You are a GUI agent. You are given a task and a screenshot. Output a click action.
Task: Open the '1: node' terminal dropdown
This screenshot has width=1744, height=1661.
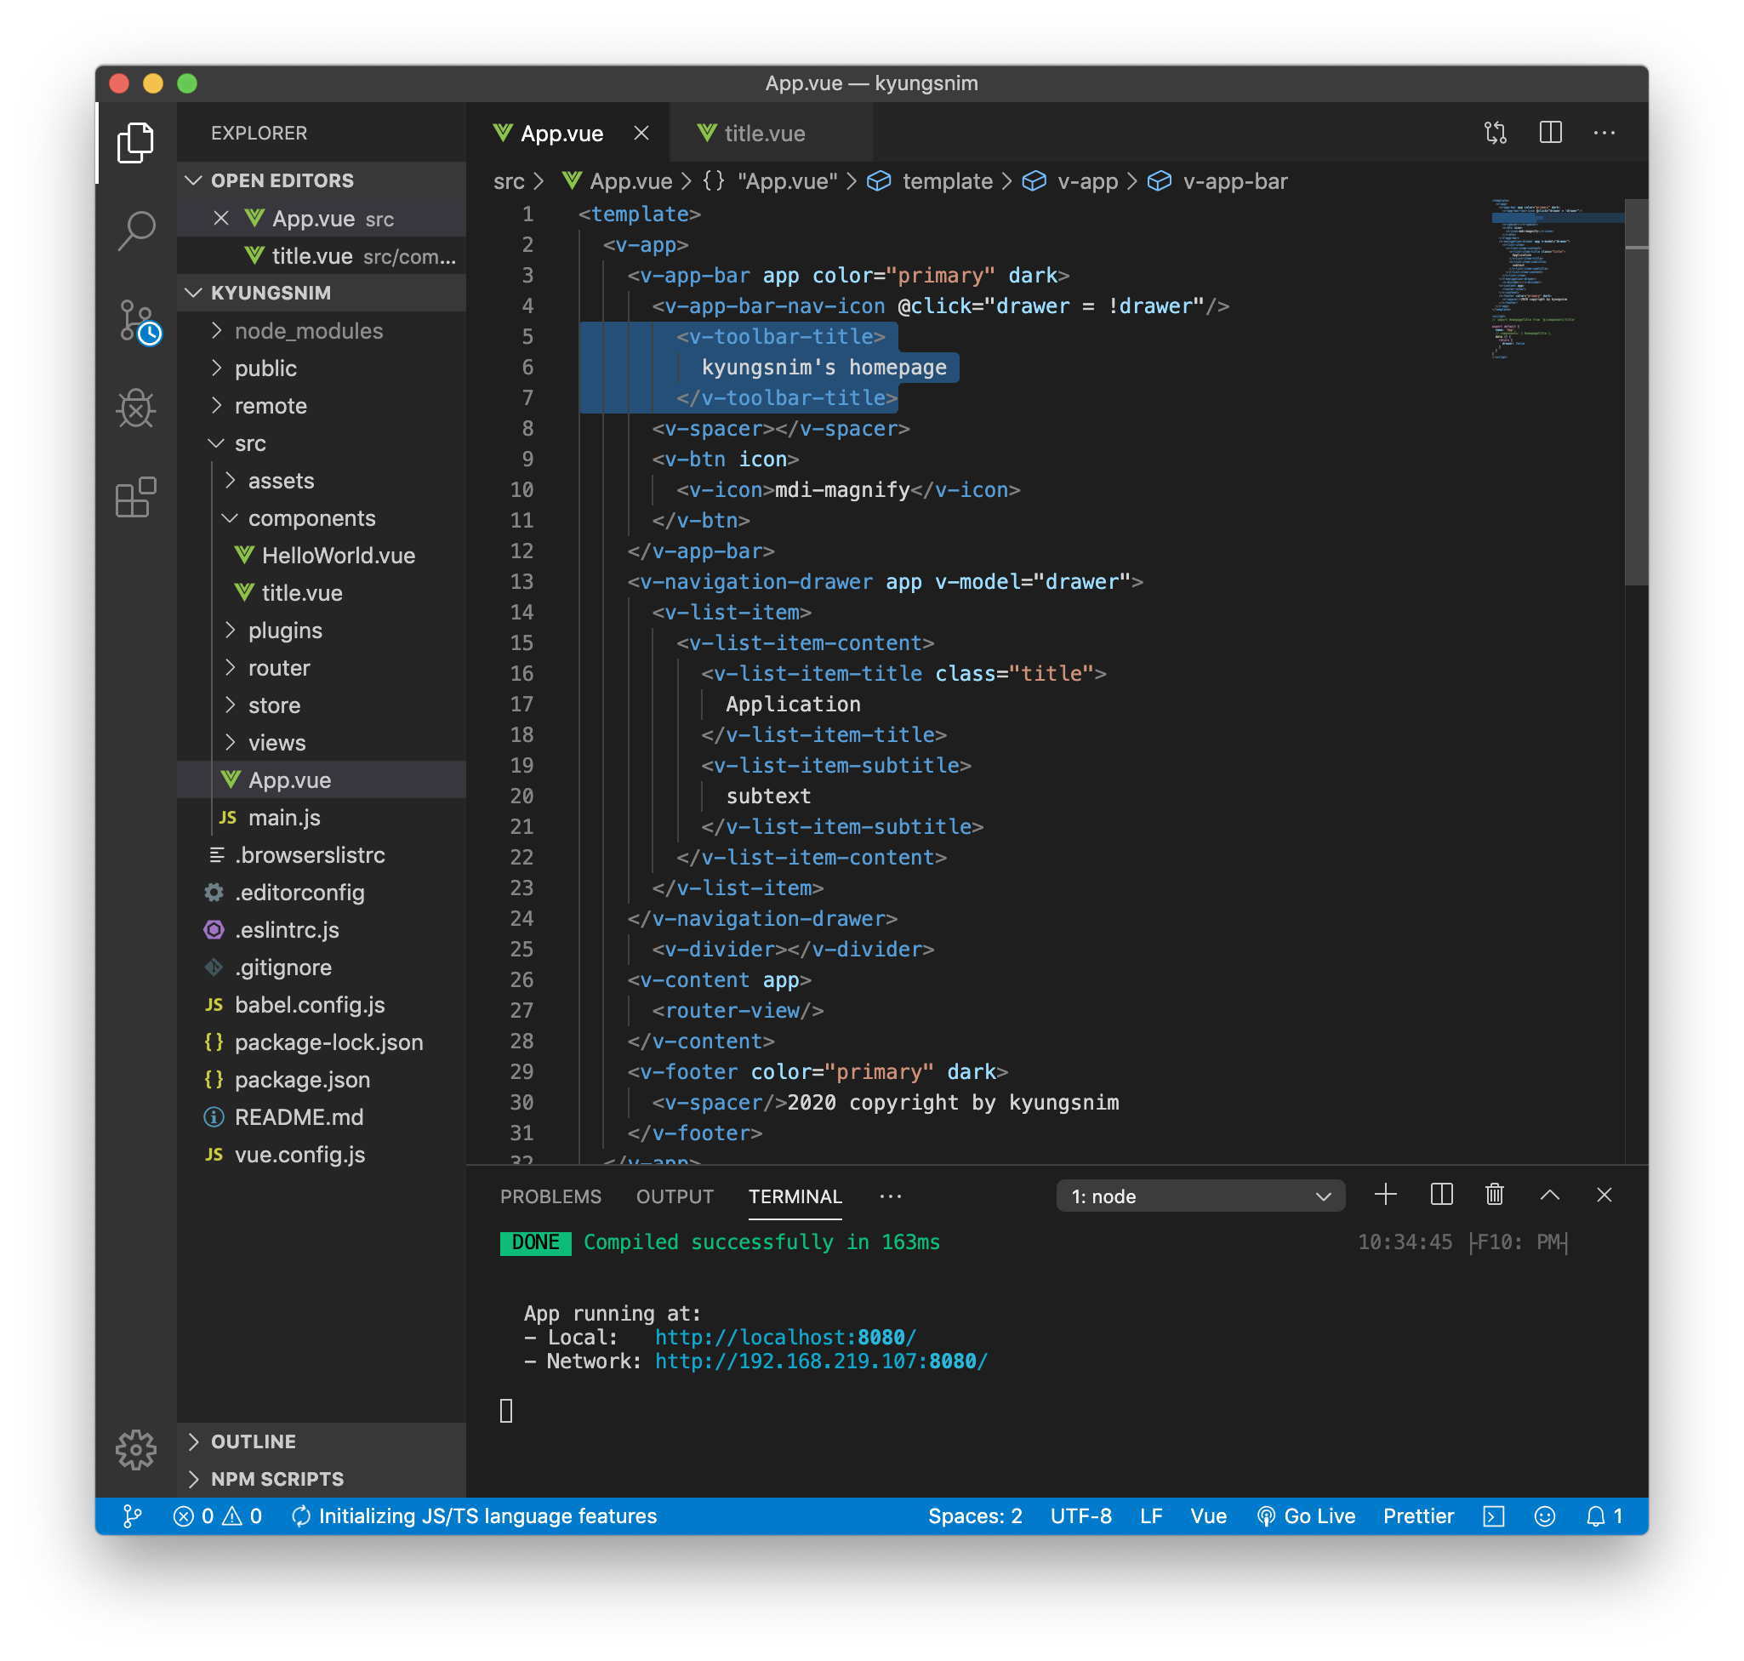tap(1200, 1196)
